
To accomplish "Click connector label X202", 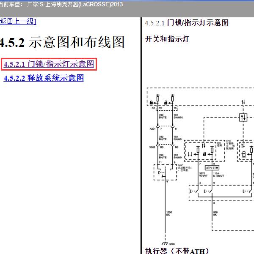I will pos(152,147).
